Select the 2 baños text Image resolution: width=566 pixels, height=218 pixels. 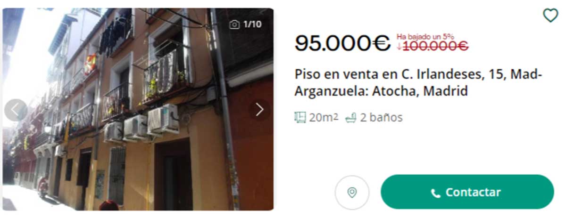(381, 118)
